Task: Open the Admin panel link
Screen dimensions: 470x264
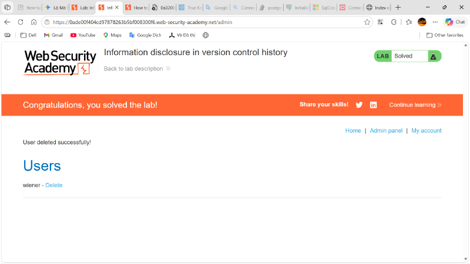Action: click(x=386, y=130)
